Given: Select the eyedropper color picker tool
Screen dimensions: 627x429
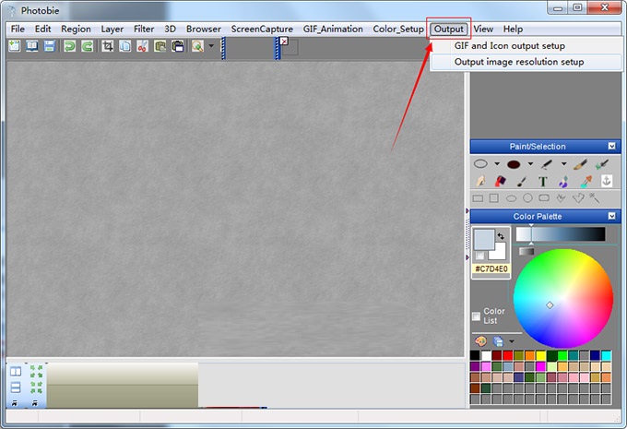Looking at the screenshot, I should pyautogui.click(x=586, y=182).
